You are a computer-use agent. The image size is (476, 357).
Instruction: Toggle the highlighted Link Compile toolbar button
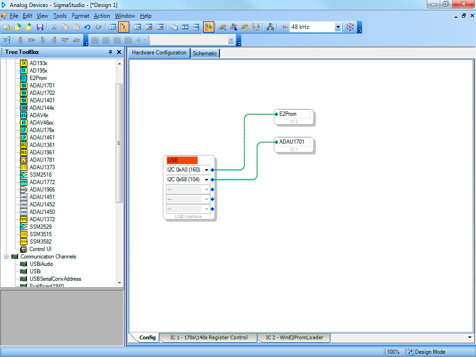coord(209,27)
